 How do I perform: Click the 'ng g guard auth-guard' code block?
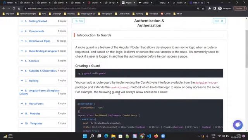click(x=149, y=73)
